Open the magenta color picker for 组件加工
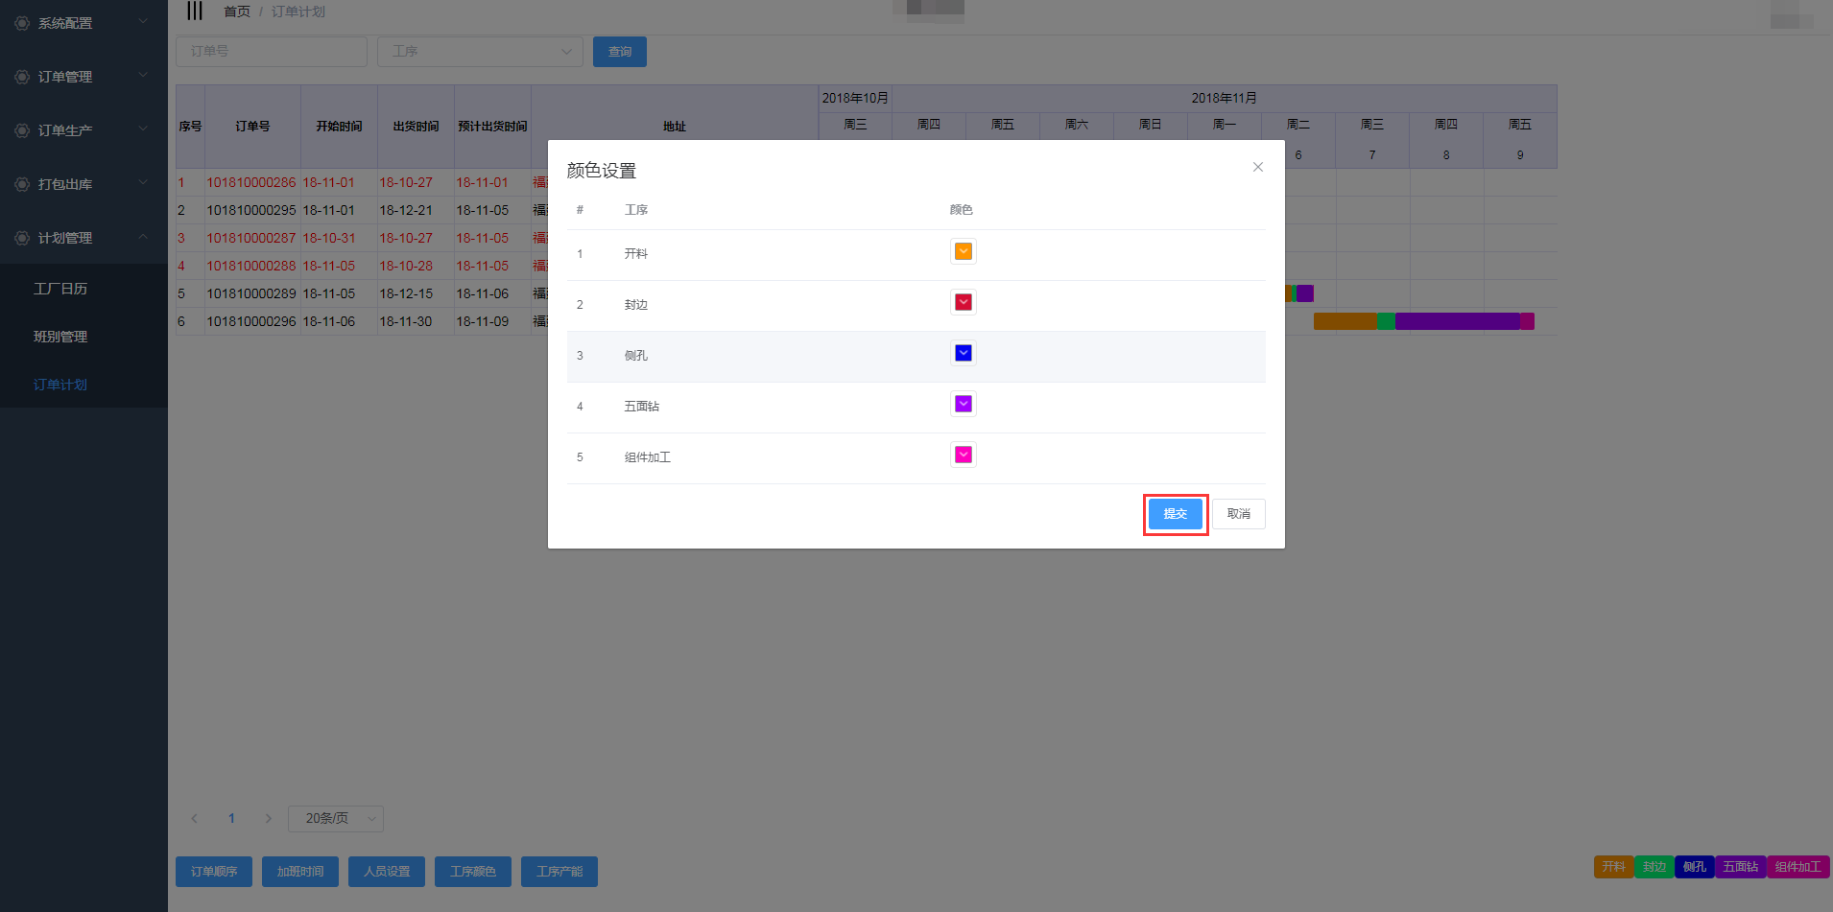 (x=963, y=455)
